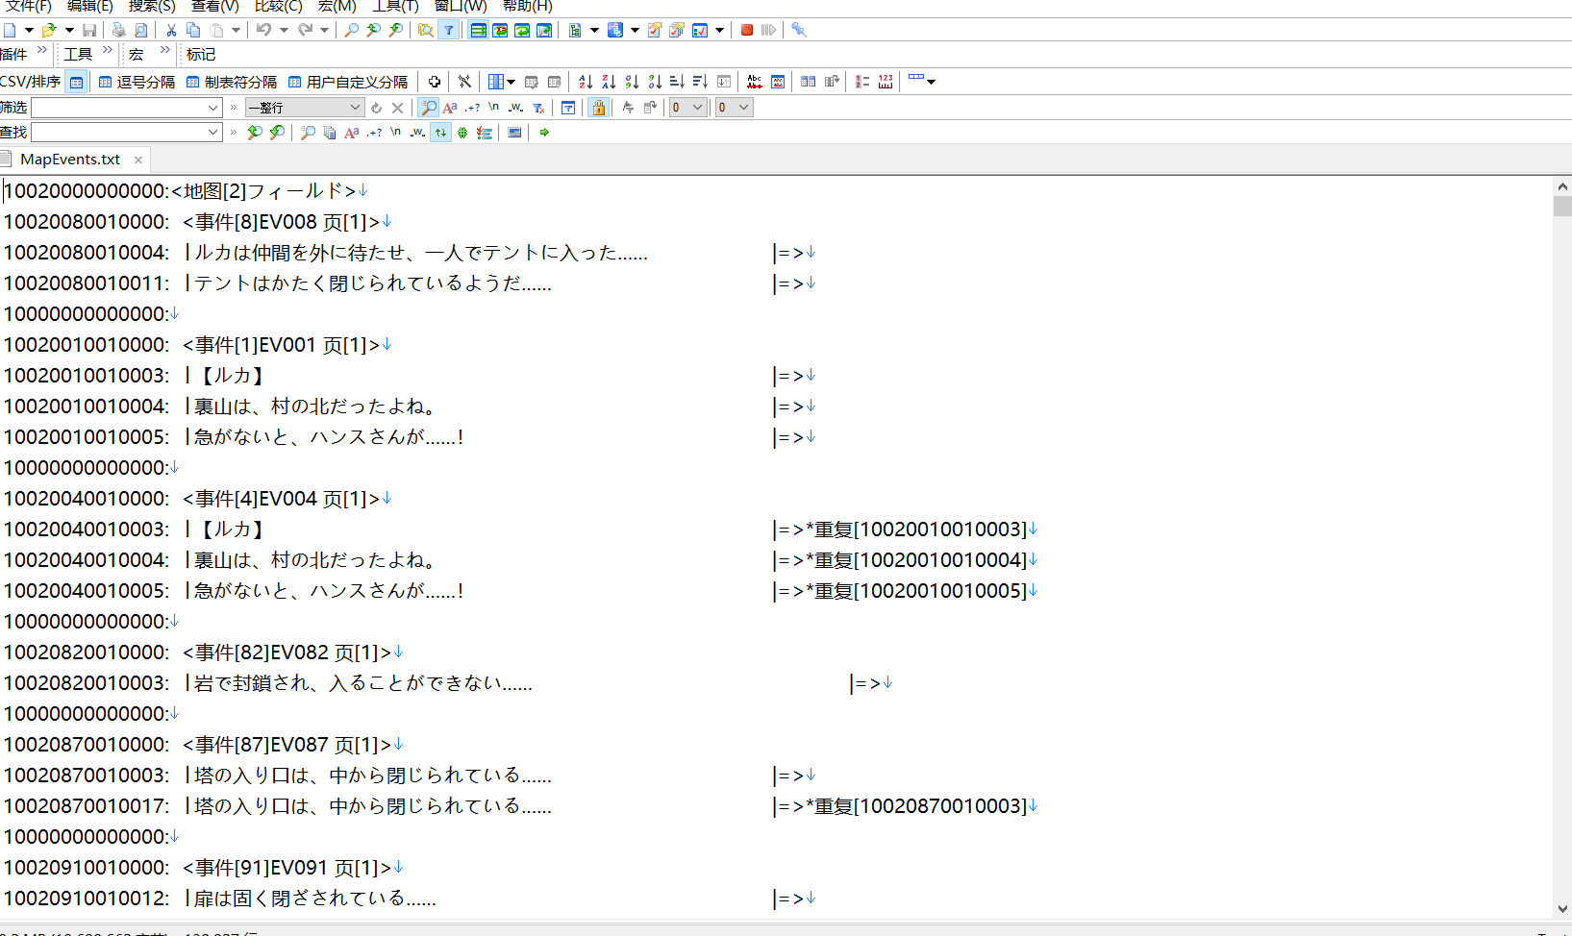
Task: Open first 0 number dropdown in filter bar
Action: click(698, 108)
